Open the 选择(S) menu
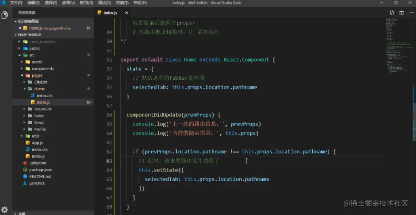 [x=51, y=3]
